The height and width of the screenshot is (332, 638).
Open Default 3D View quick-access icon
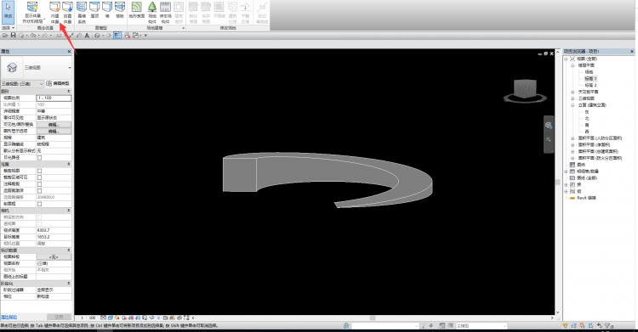point(97,36)
